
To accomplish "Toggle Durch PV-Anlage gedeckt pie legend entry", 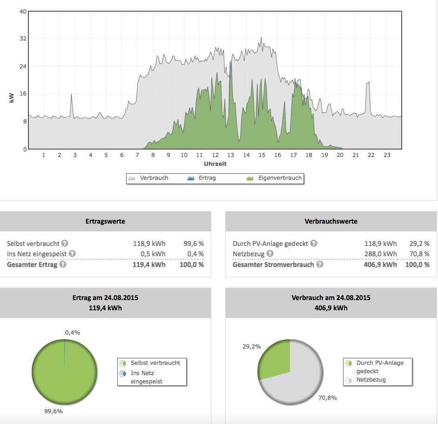I will pyautogui.click(x=378, y=362).
